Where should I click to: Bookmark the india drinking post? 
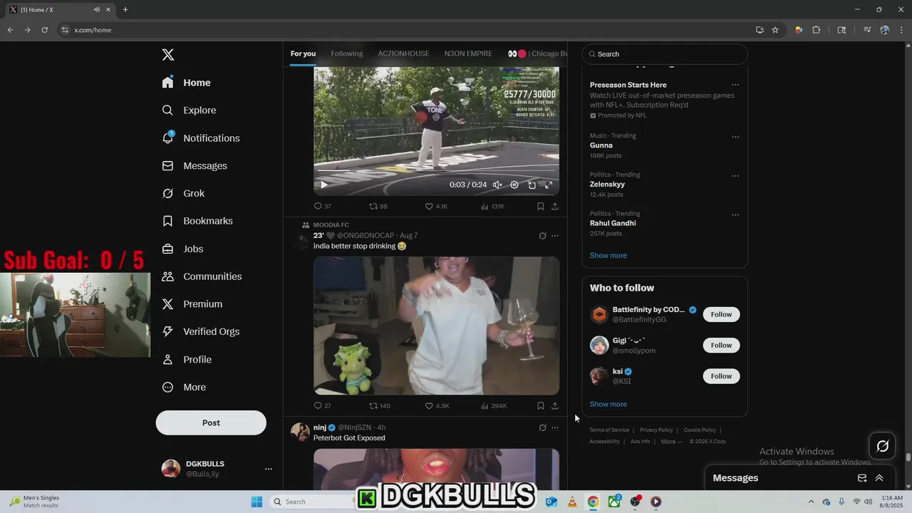[x=540, y=405]
